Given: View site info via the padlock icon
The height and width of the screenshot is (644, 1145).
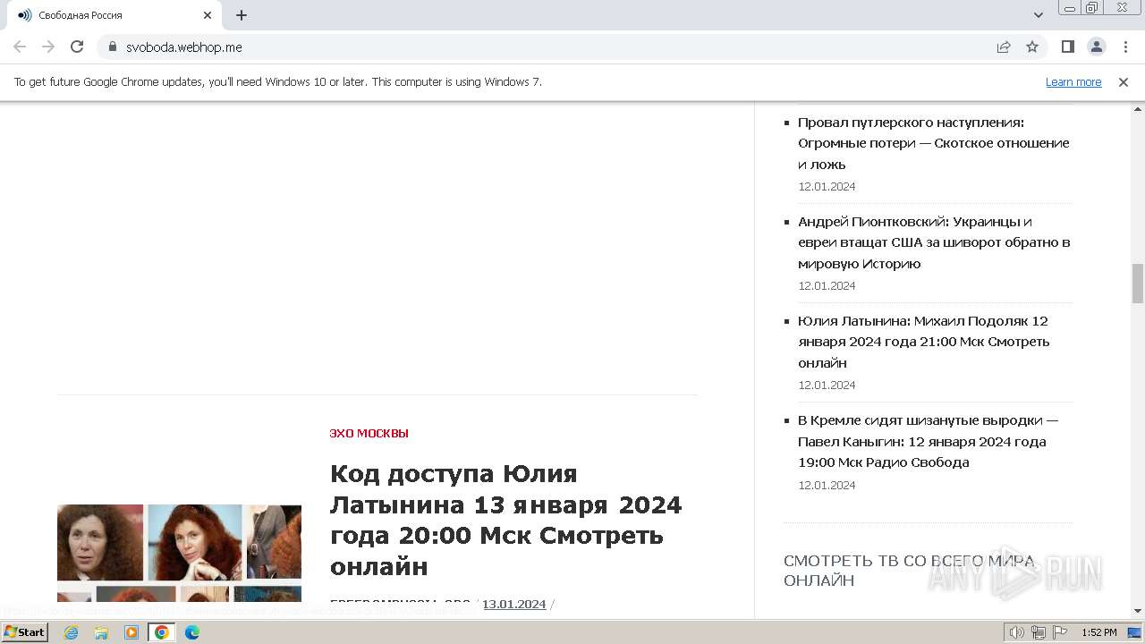Looking at the screenshot, I should 113,47.
